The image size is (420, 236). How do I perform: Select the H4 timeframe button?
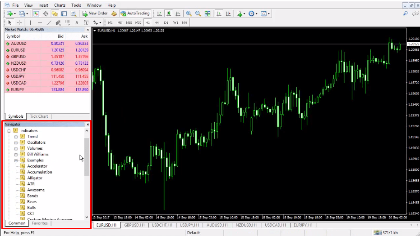click(x=157, y=22)
